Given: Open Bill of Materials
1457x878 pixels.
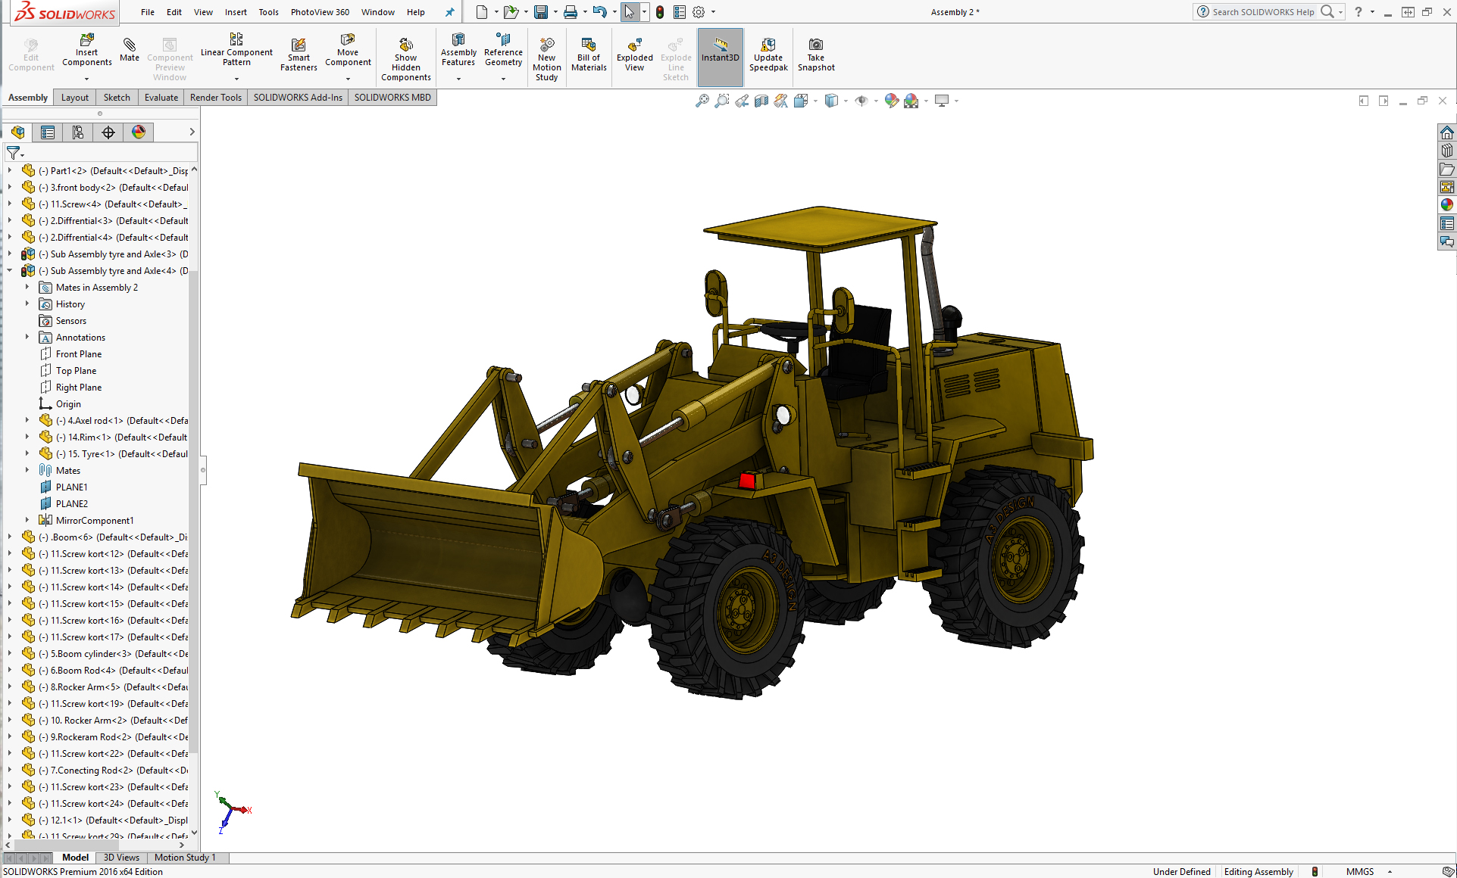Looking at the screenshot, I should point(589,54).
